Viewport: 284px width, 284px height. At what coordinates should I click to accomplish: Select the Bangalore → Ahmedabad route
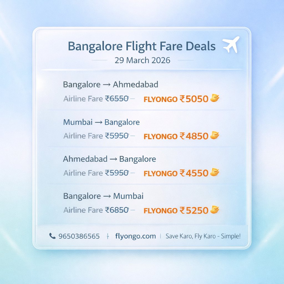[111, 84]
